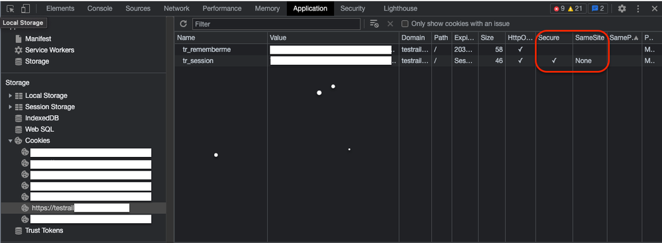Activate the inspect element picker icon
662x243 pixels.
[11, 9]
